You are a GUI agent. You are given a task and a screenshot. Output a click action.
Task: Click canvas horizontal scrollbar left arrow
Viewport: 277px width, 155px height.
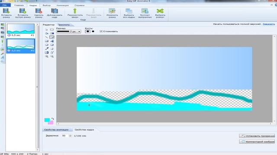coord(58,124)
